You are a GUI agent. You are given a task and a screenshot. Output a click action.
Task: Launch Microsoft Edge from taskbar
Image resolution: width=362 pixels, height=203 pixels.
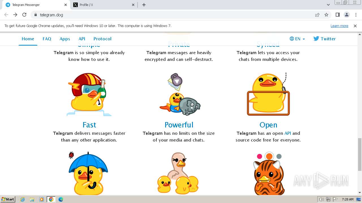tap(61, 199)
